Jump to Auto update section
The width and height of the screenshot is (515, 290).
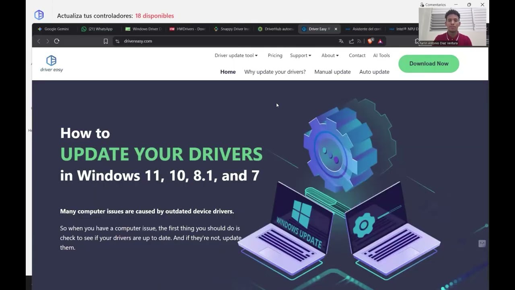pyautogui.click(x=374, y=72)
